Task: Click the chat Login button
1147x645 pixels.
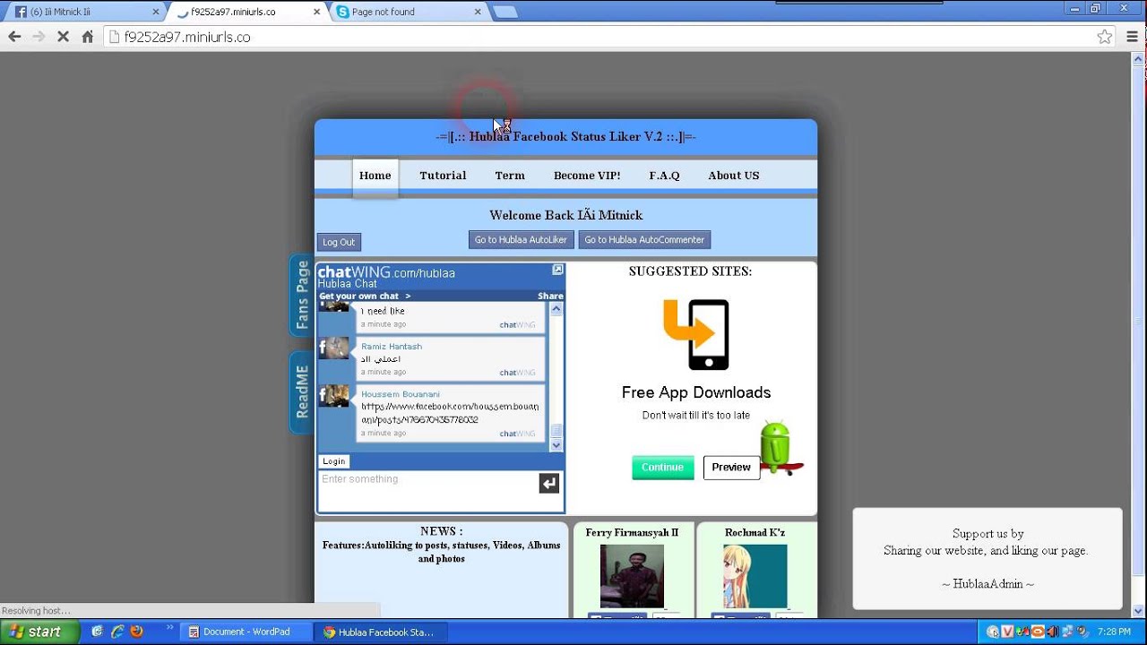Action: (x=333, y=461)
